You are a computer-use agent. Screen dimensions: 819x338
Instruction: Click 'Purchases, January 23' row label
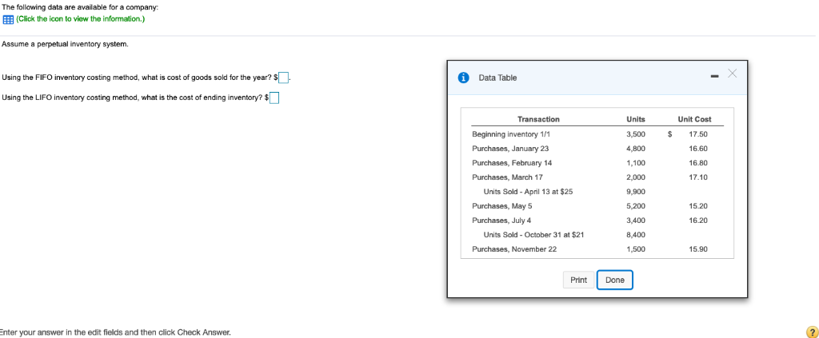pos(510,149)
